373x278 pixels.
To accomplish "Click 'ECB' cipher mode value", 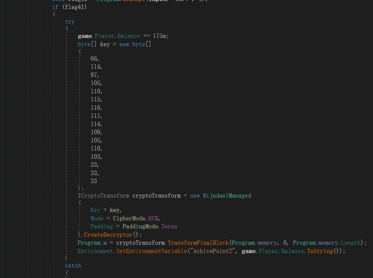I will pos(153,218).
